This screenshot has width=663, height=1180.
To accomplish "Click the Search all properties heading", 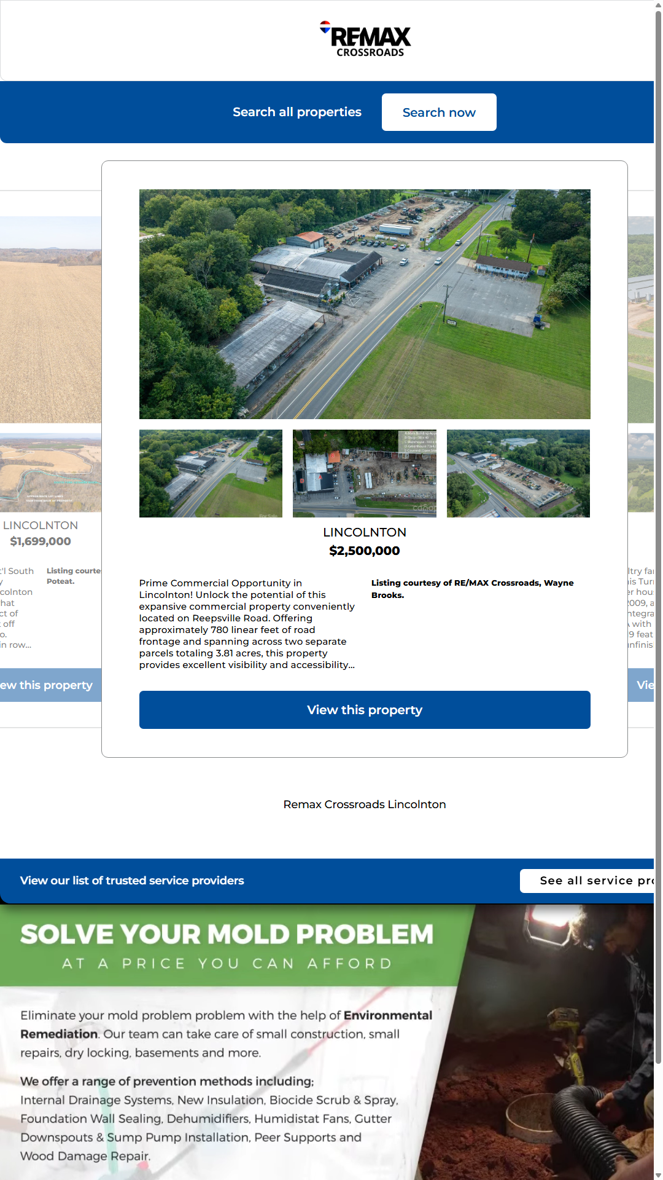I will click(x=297, y=112).
